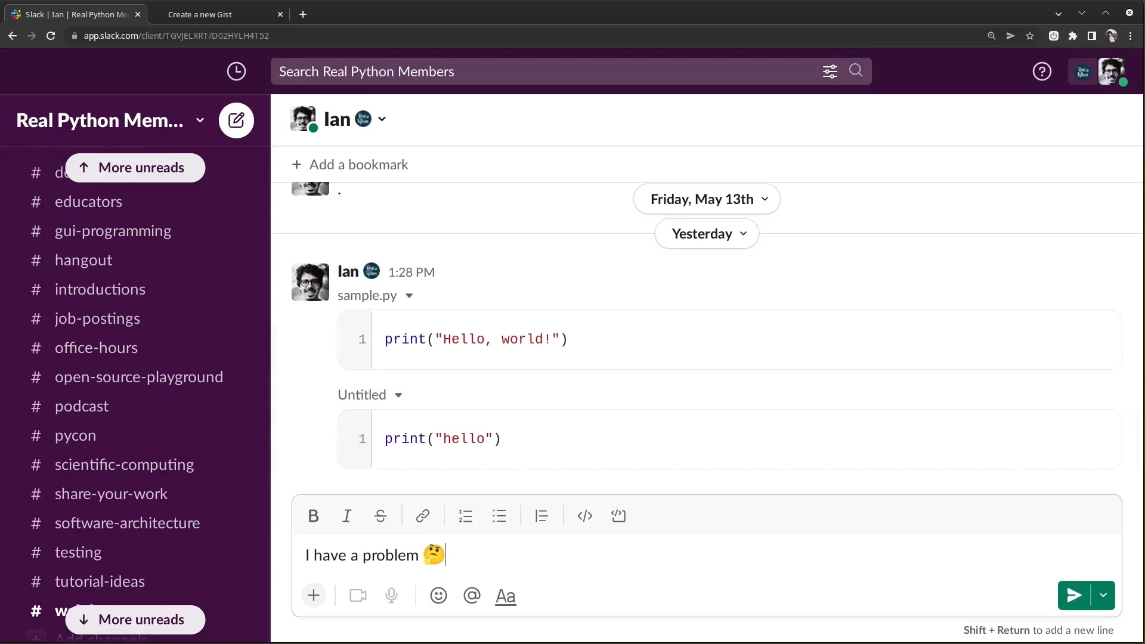Start an ordered list
Image resolution: width=1145 pixels, height=644 pixels.
(x=466, y=516)
